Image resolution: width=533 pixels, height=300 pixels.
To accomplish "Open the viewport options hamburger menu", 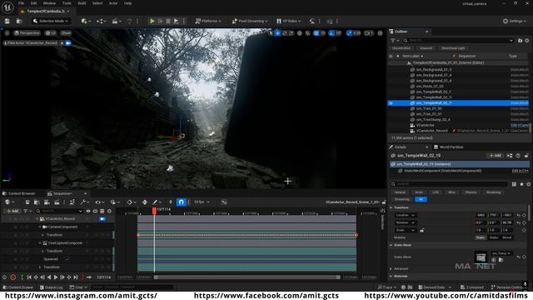I will 7,33.
